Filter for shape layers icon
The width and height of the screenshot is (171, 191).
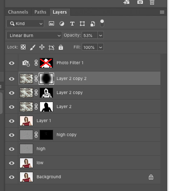point(82,23)
